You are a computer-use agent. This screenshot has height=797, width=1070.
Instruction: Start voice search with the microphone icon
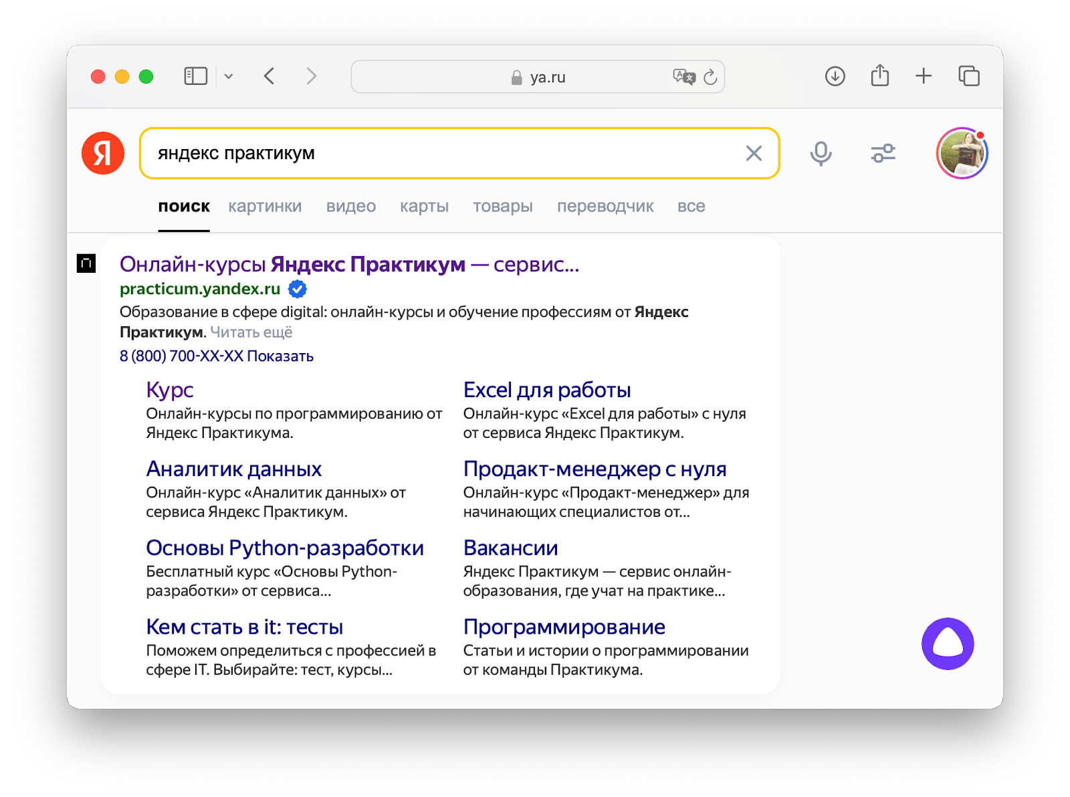point(821,153)
